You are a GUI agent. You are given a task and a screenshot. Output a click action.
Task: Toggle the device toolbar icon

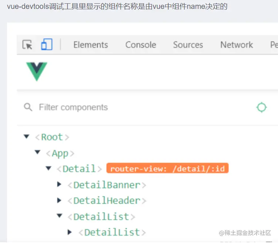click(47, 45)
